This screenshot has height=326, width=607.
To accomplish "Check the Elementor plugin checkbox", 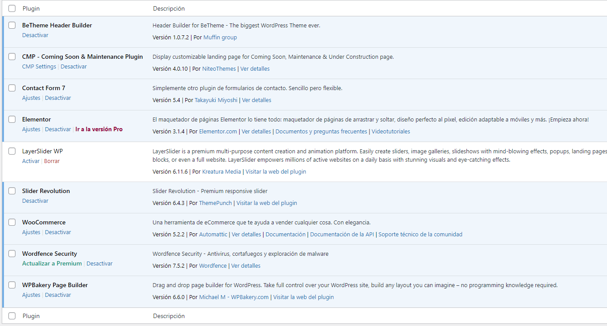I will pyautogui.click(x=12, y=119).
